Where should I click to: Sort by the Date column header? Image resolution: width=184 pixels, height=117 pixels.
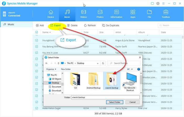coord(163,32)
